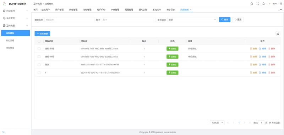Screen dimensions: 284x135
Task: Collapse the sidebar menu icon
Action: [x=4, y=132]
